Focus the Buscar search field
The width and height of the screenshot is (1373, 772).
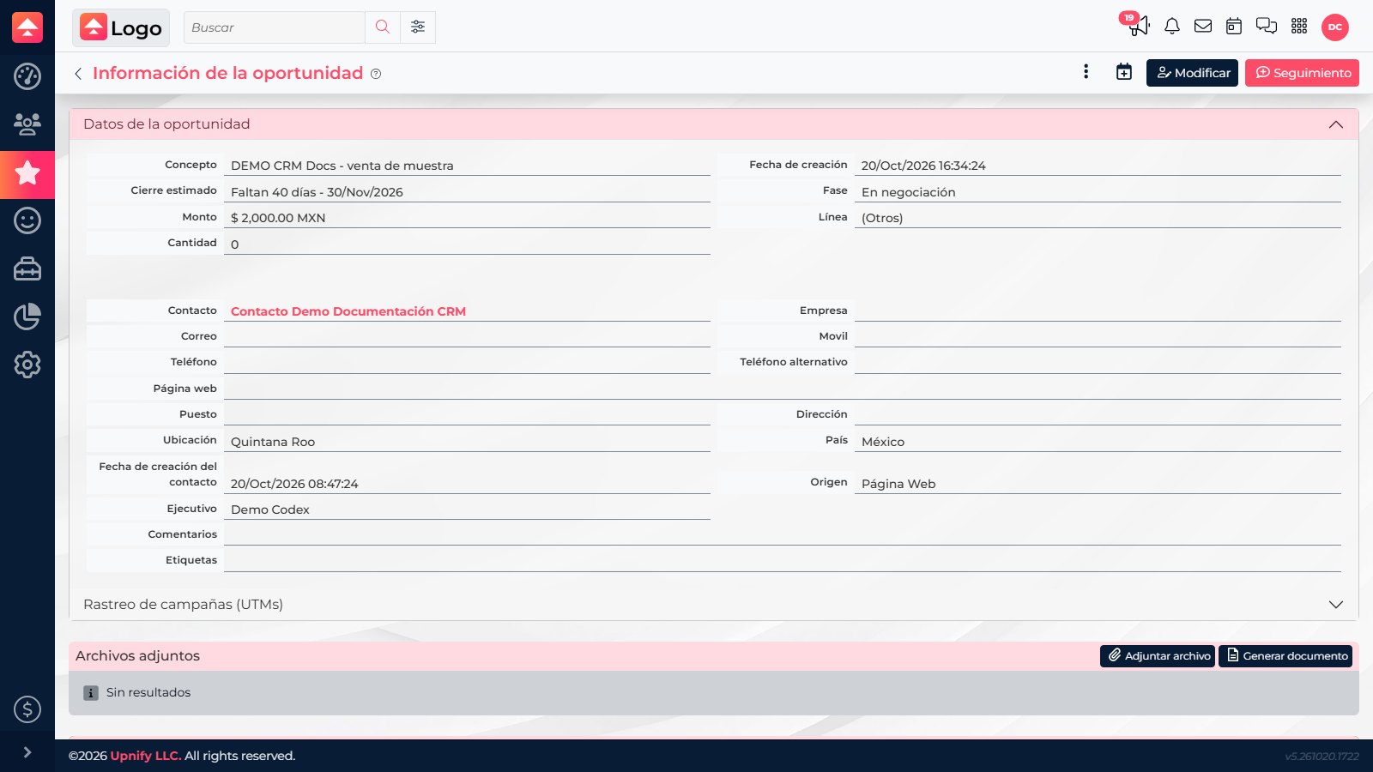click(275, 27)
